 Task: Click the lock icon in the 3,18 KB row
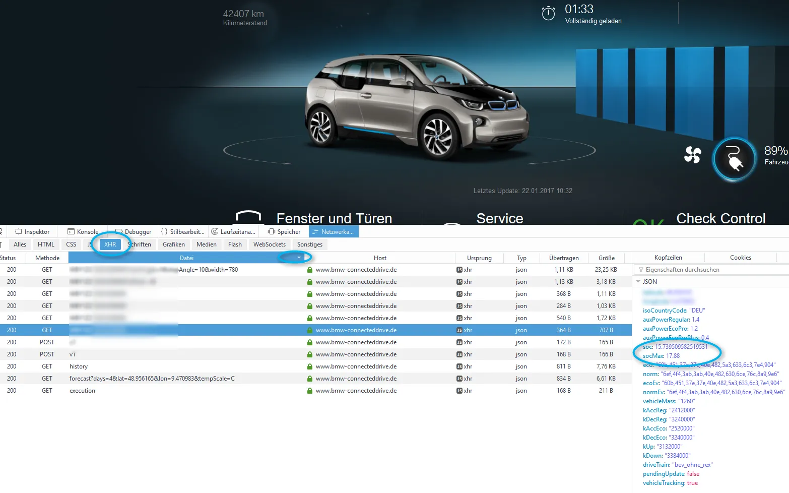click(310, 282)
